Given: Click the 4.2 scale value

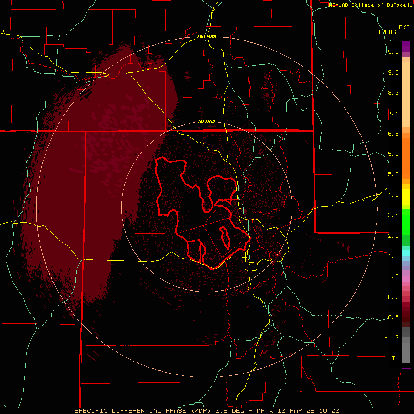Looking at the screenshot, I should tap(393, 195).
